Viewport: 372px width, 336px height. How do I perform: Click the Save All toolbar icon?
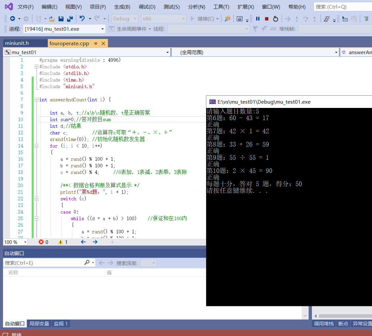[x=70, y=19]
